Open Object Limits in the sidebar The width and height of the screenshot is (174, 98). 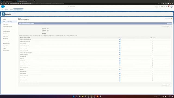[x=5, y=36]
